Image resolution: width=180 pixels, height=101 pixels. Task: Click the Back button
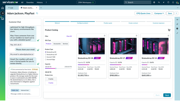157,95
